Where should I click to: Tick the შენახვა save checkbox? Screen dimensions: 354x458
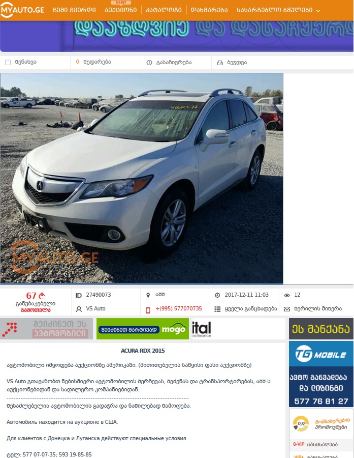point(8,62)
